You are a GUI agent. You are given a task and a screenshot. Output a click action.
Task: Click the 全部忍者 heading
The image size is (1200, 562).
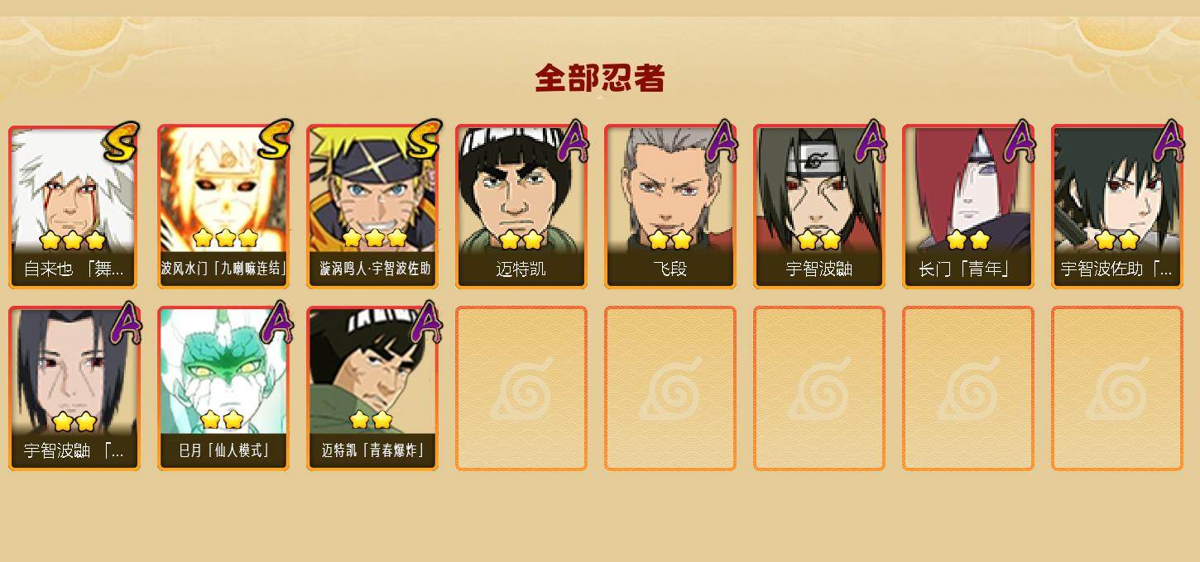600,79
